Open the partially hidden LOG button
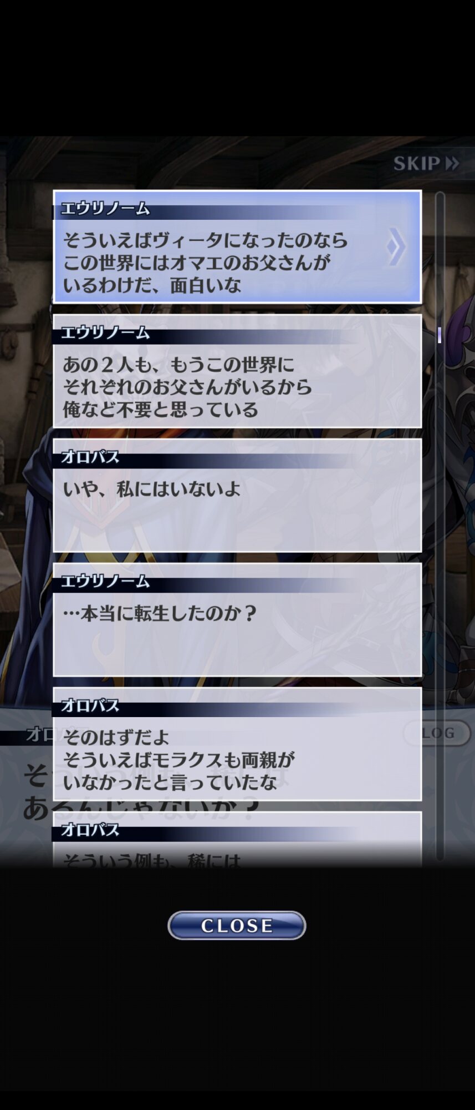 (x=438, y=733)
